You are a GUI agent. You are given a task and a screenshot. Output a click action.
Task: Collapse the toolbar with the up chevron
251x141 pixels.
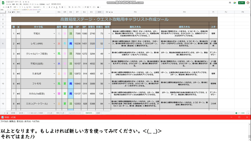click(249, 7)
